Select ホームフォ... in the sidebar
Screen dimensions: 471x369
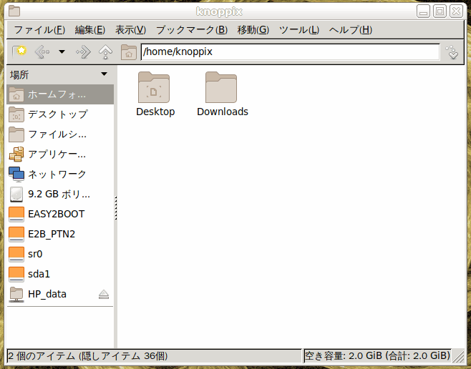tap(60, 94)
